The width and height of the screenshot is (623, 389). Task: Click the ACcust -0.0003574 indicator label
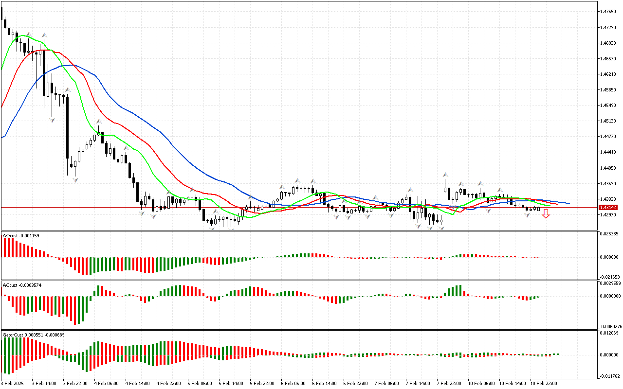click(x=22, y=285)
